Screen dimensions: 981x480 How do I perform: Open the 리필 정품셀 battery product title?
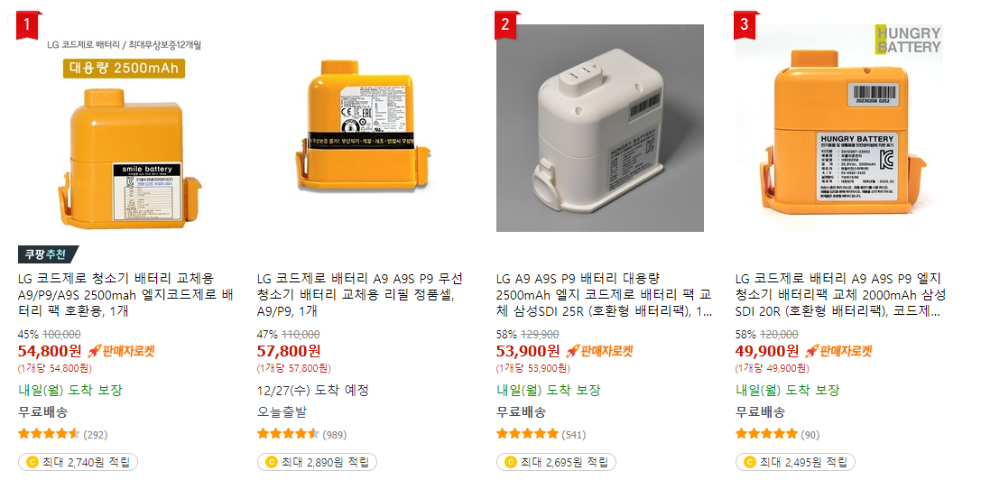tap(361, 295)
